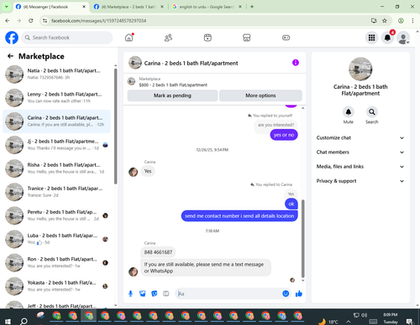Image resolution: width=420 pixels, height=325 pixels.
Task: Open Chrome three-dot menu
Action: [x=412, y=21]
